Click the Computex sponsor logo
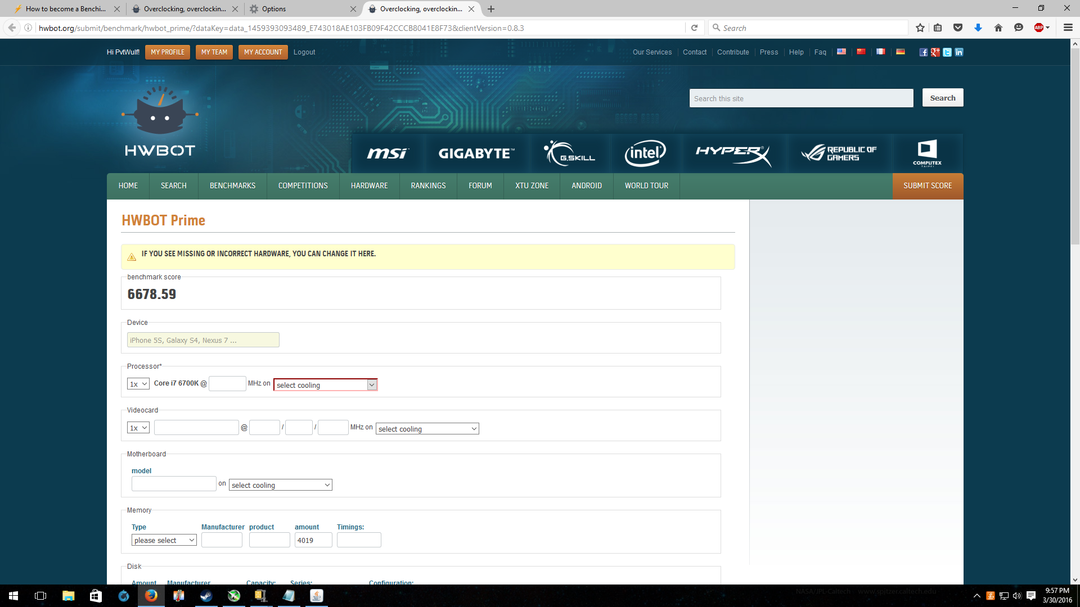1080x607 pixels. (927, 153)
